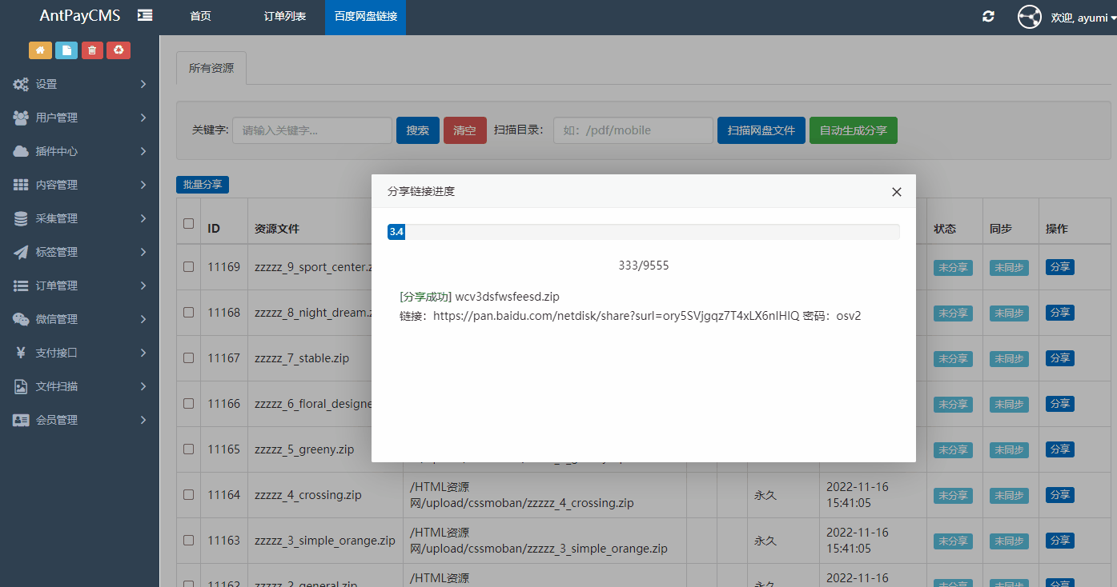Click the blue document icon in sidebar
Screen dimensions: 1117x587
click(x=66, y=50)
